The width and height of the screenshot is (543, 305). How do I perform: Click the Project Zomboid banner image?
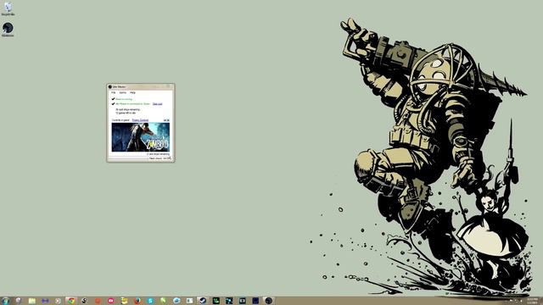(141, 137)
